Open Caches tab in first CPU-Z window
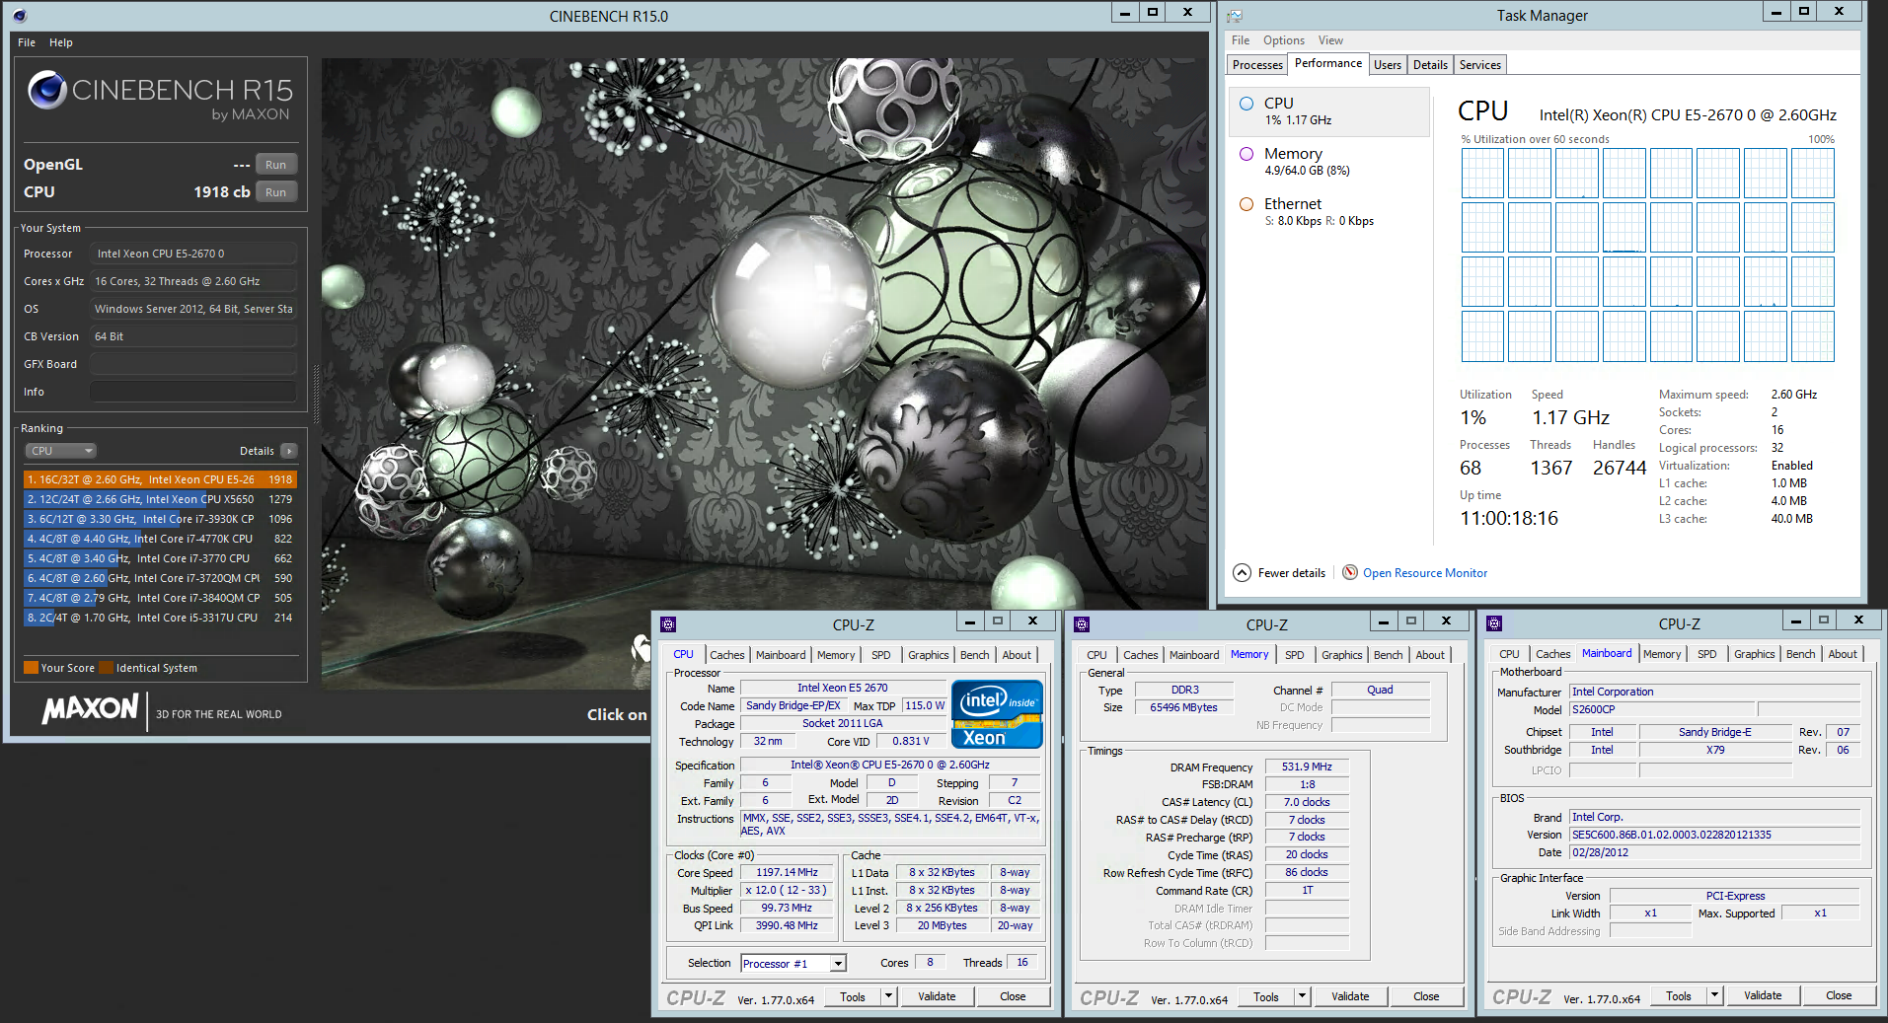 point(727,655)
